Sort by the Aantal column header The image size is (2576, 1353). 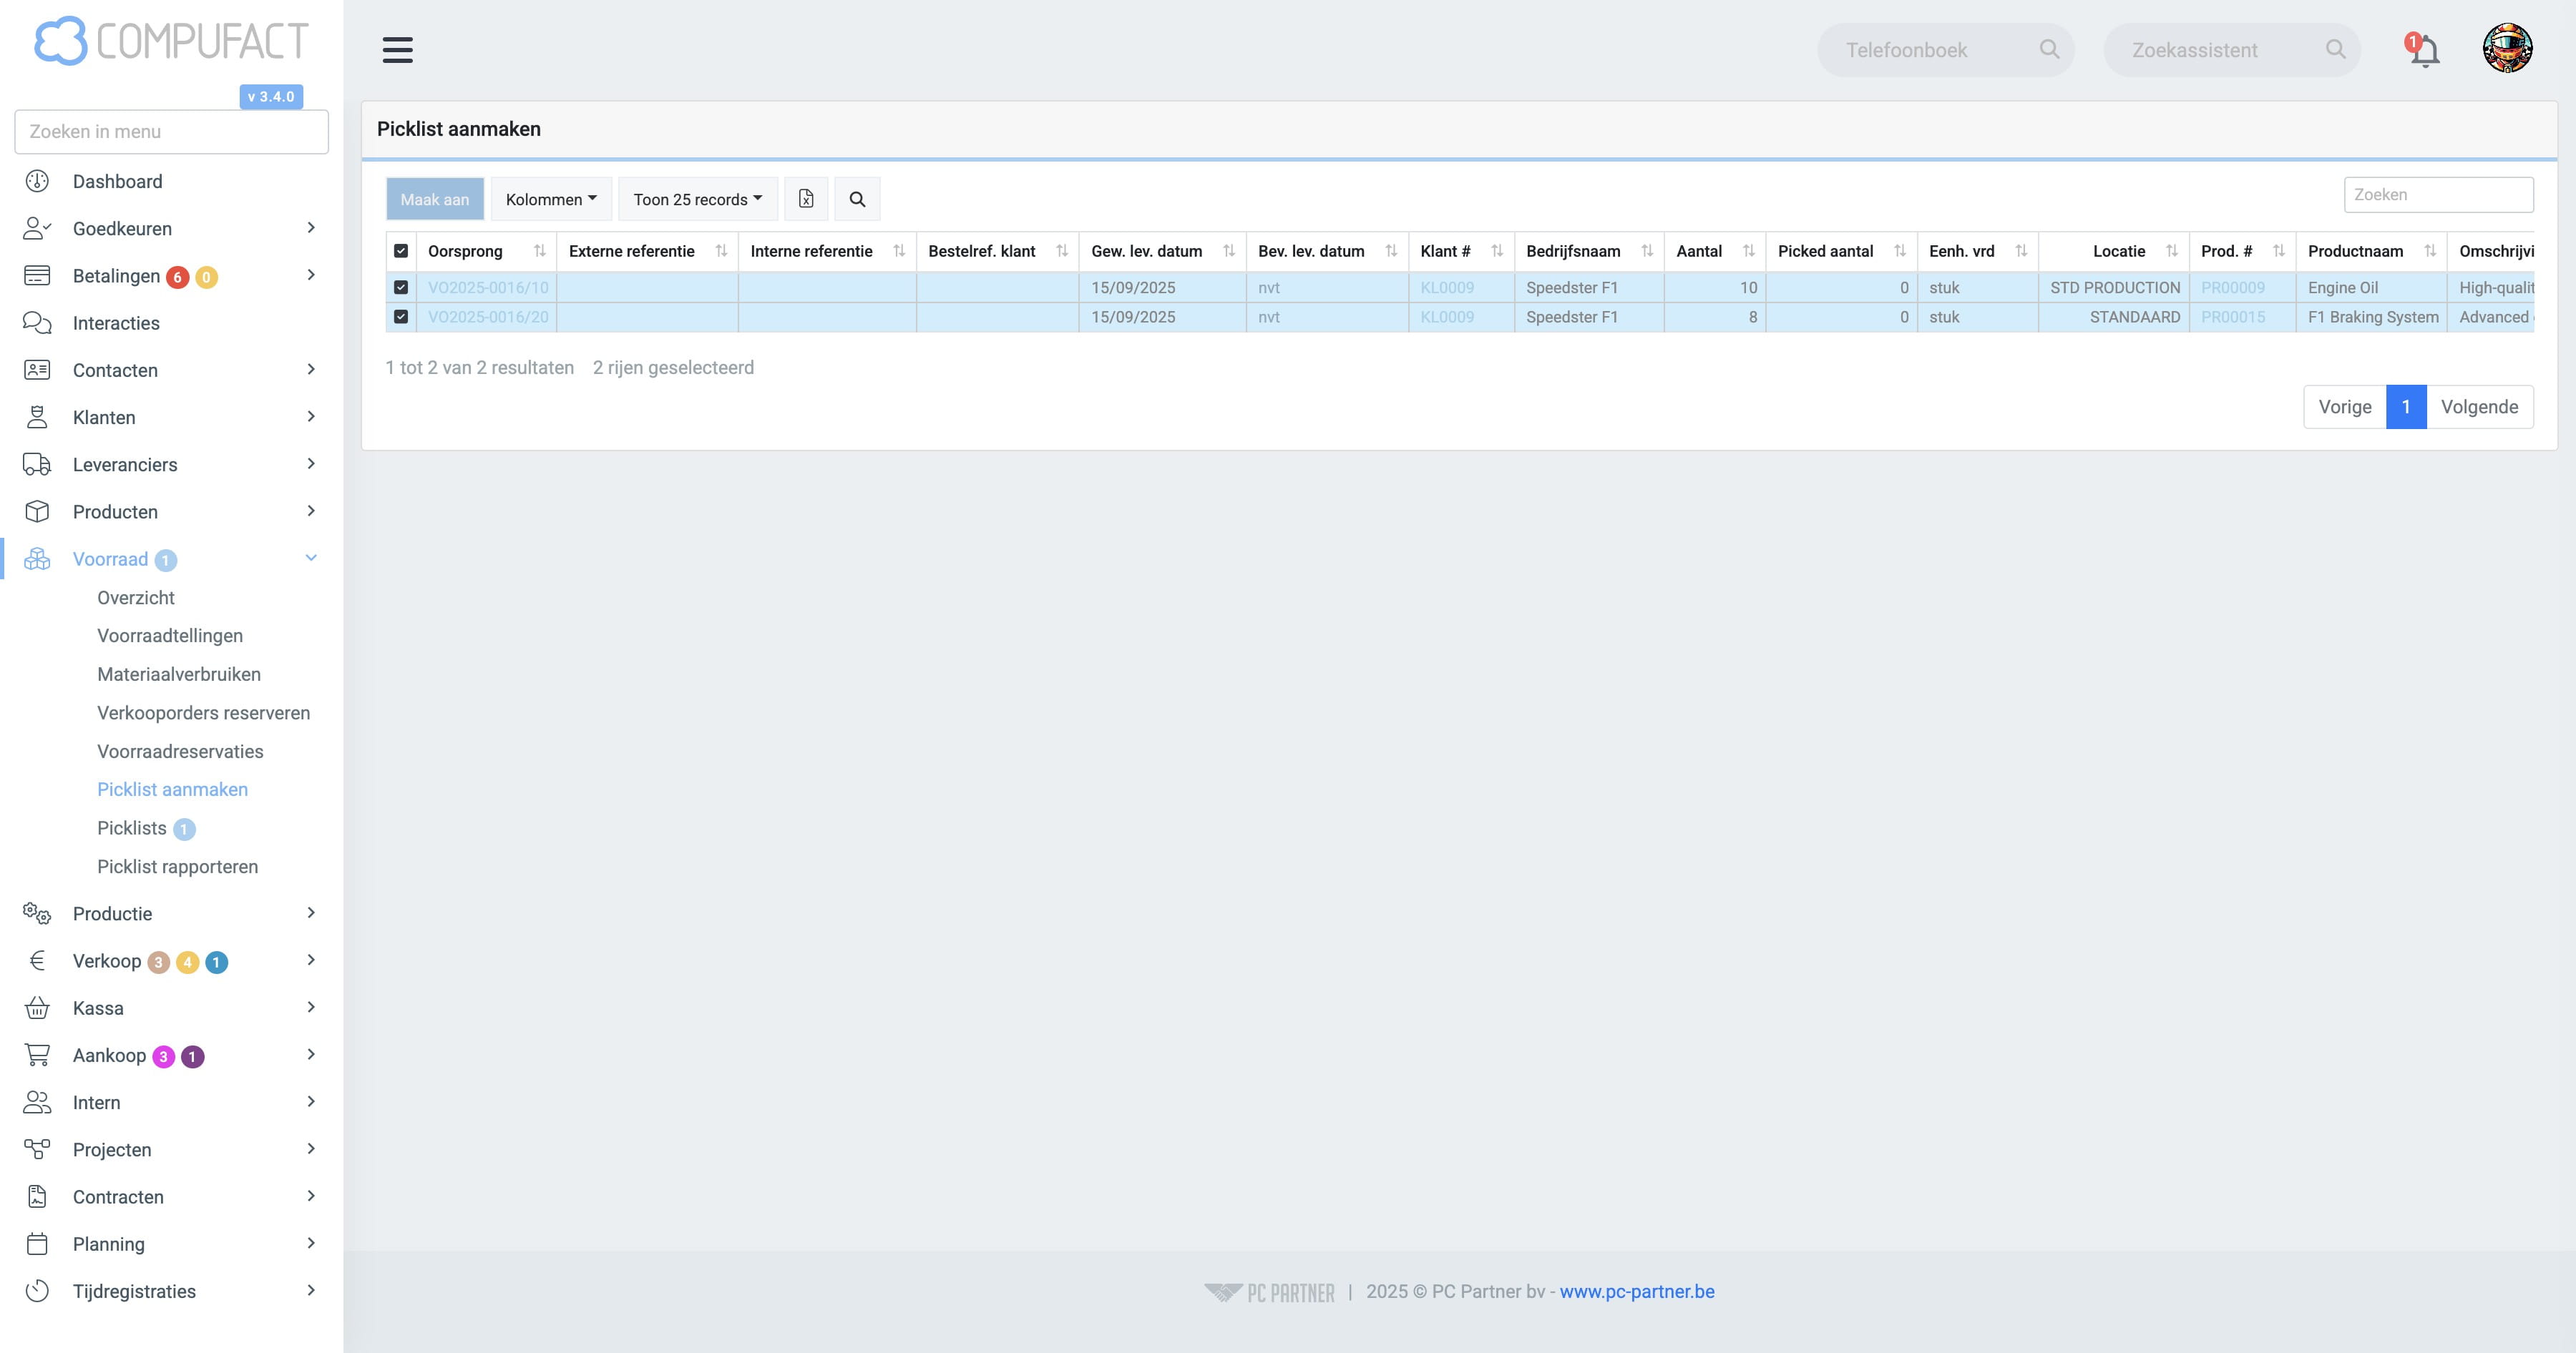[1715, 251]
